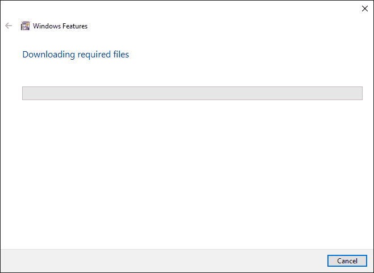
Task: Click blank area below the progress bar
Action: coord(187,174)
